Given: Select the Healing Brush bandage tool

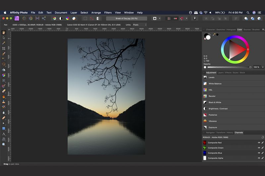Looking at the screenshot, I should [x=4, y=118].
